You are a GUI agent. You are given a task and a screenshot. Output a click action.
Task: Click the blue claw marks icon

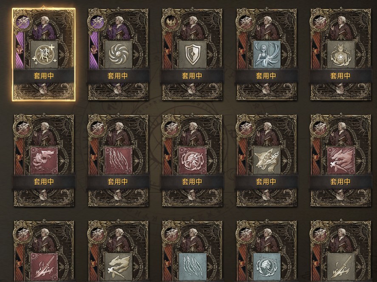pos(193,267)
